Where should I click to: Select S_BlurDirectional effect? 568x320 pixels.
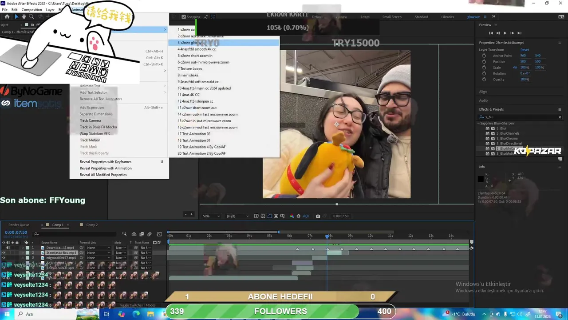pyautogui.click(x=509, y=144)
